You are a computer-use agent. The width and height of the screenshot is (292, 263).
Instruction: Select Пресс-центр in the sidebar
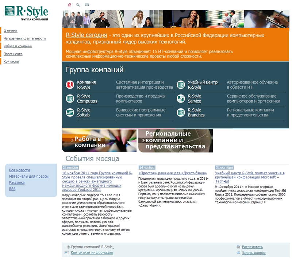[13, 54]
